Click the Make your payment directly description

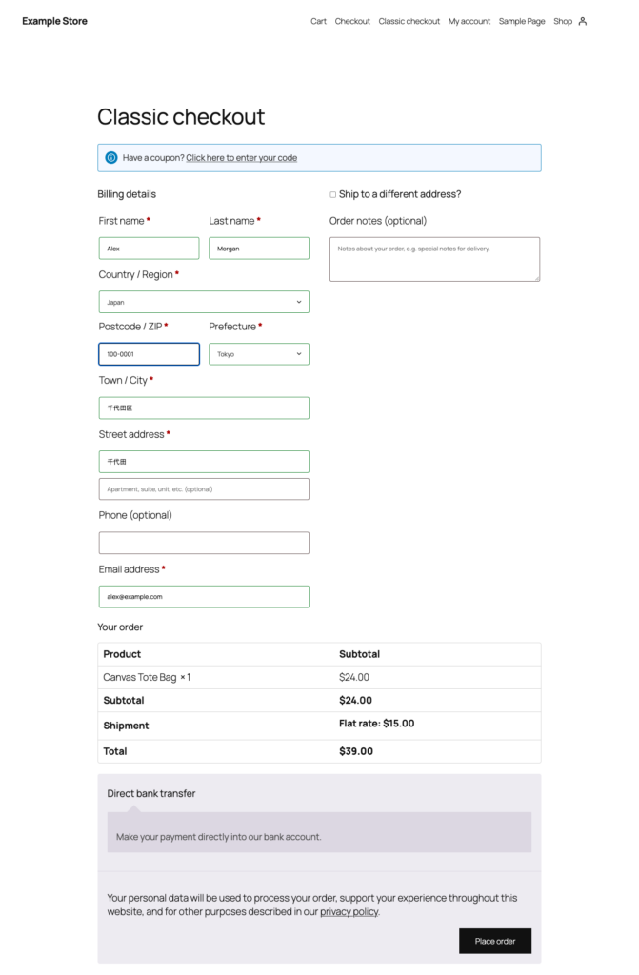pos(218,837)
